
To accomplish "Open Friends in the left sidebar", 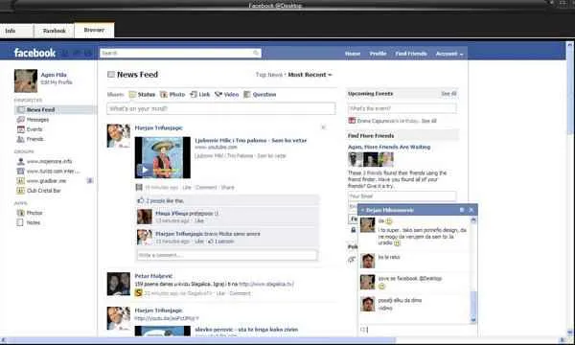I will 34,139.
